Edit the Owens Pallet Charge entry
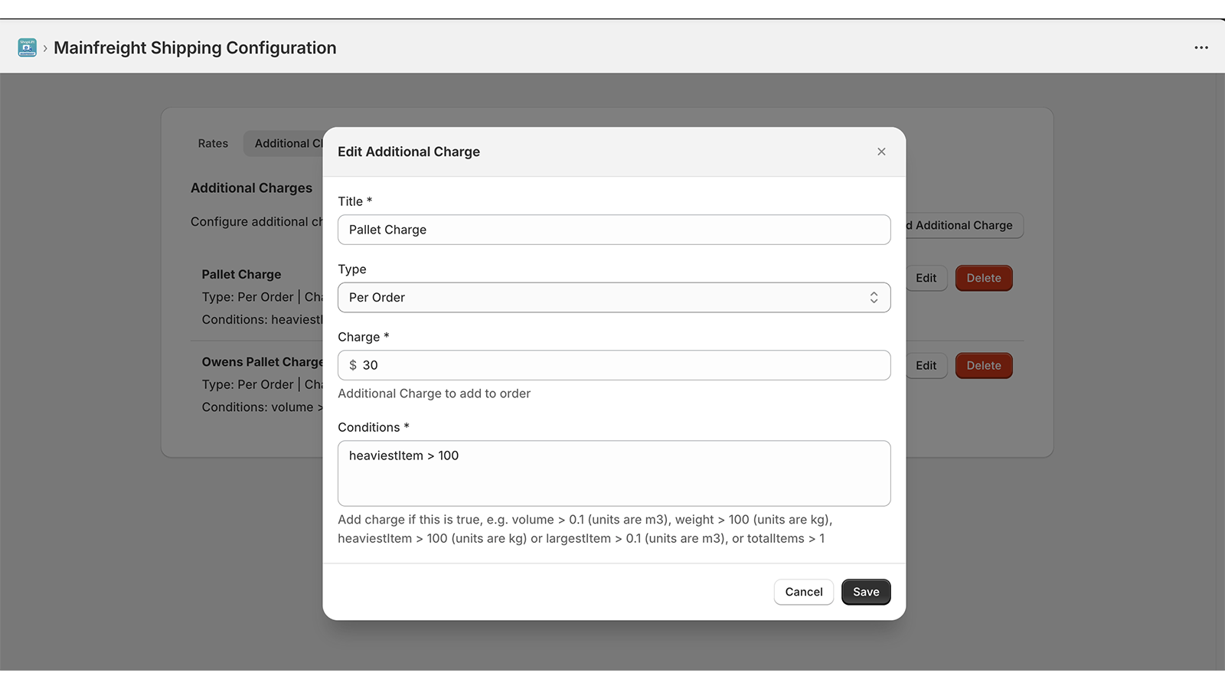Image resolution: width=1225 pixels, height=689 pixels. pyautogui.click(x=926, y=365)
